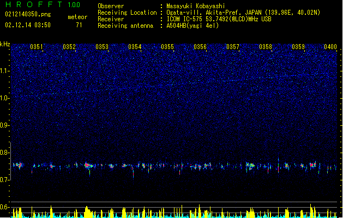Image resolution: width=343 pixels, height=218 pixels.
Task: Click the meteor count 71
Action: (79, 25)
